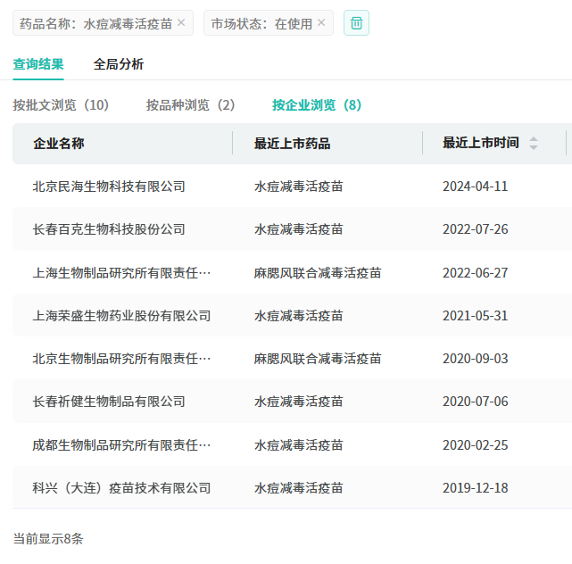Screen dimensions: 572x564
Task: Switch to 查询结果 tab
Action: (x=38, y=64)
